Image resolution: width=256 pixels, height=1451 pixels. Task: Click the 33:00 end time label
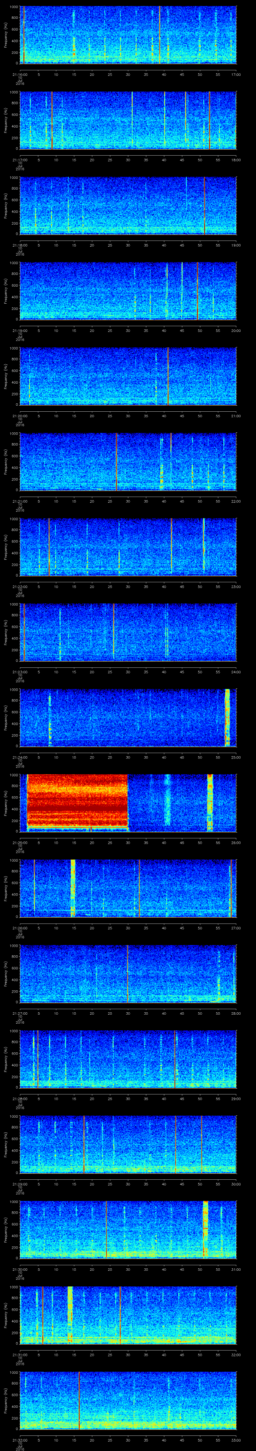[x=236, y=1440]
